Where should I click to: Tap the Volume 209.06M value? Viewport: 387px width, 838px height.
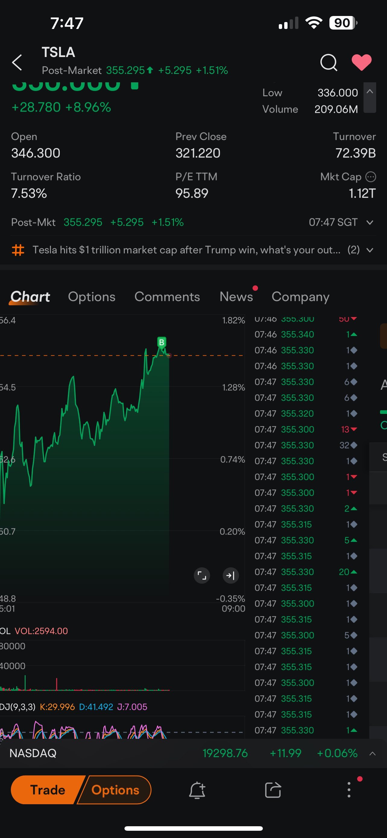(336, 109)
